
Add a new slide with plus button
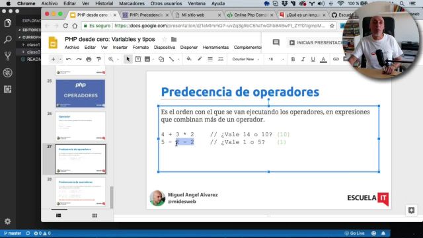pyautogui.click(x=53, y=59)
